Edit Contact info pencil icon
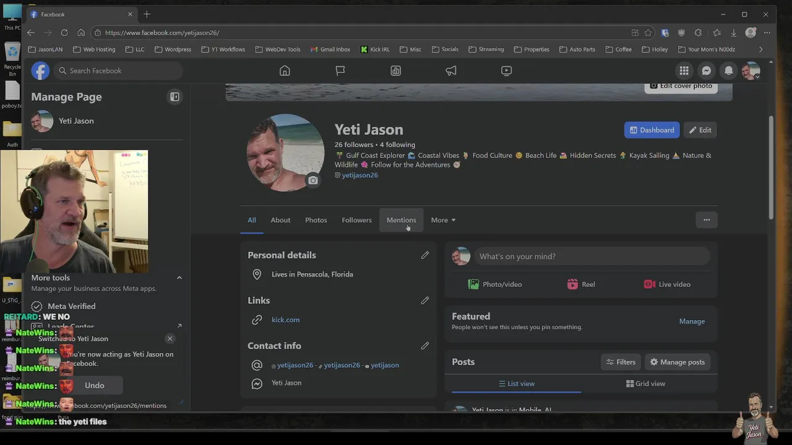 click(x=425, y=345)
